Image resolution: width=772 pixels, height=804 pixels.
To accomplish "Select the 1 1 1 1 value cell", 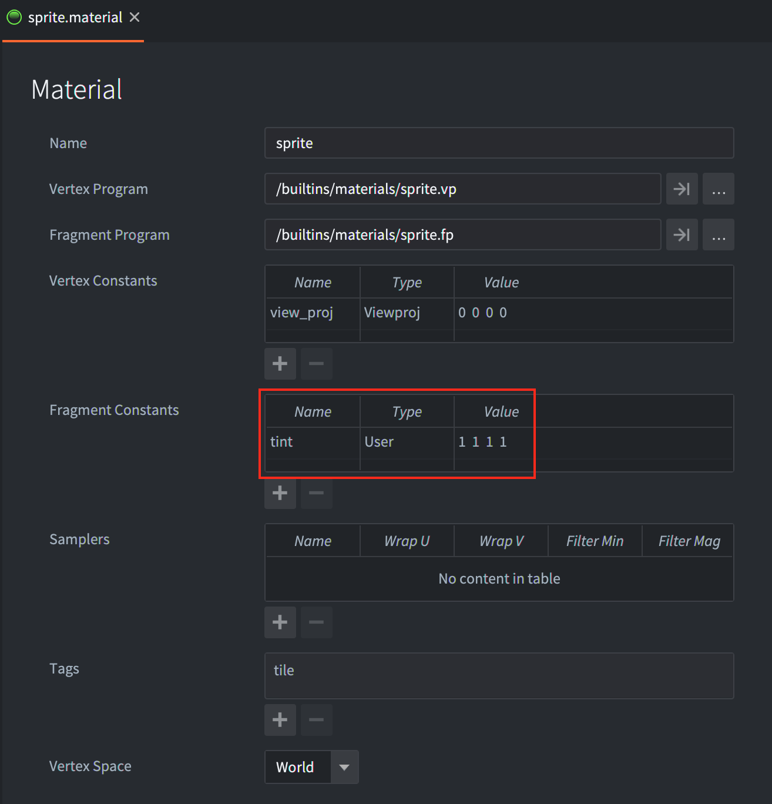I will click(593, 442).
